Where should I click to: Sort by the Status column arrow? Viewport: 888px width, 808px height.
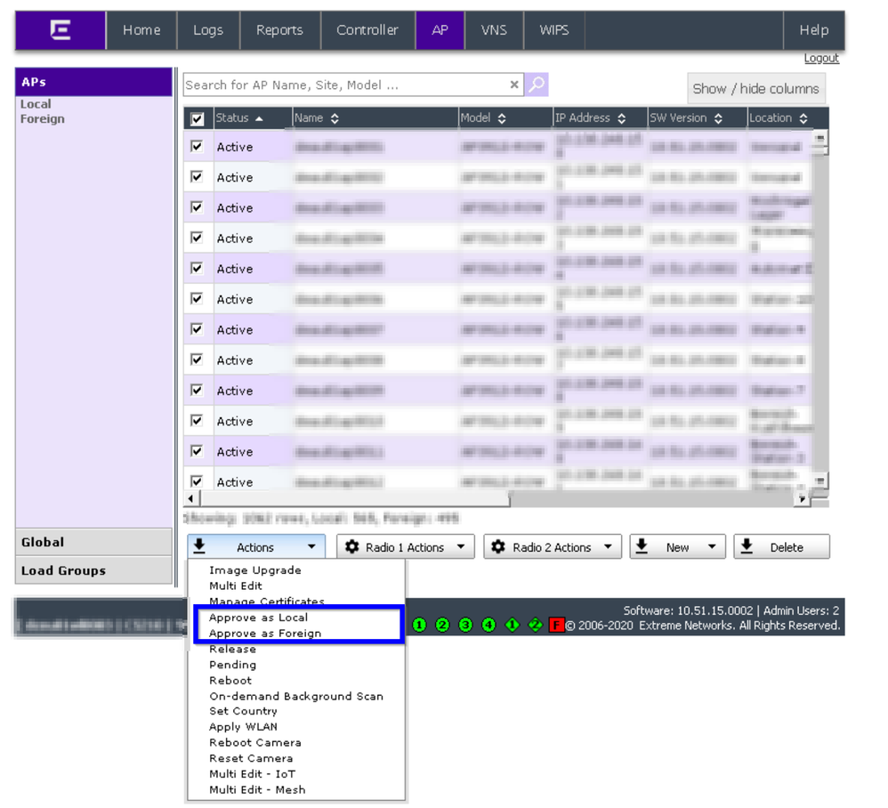coord(259,118)
